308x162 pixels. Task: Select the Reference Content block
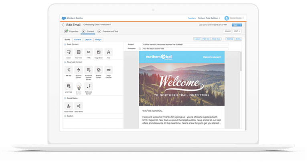click(x=89, y=86)
